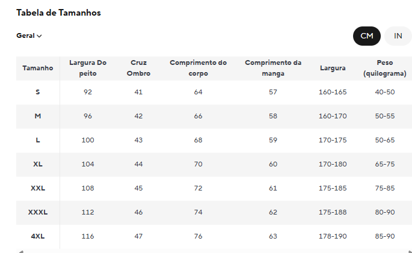
Task: Click the Peso (quilograma) column header
Action: tap(385, 69)
